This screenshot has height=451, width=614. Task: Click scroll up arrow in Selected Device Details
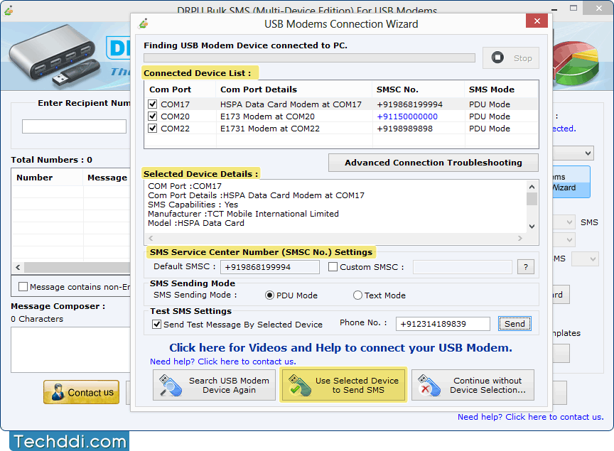[532, 187]
